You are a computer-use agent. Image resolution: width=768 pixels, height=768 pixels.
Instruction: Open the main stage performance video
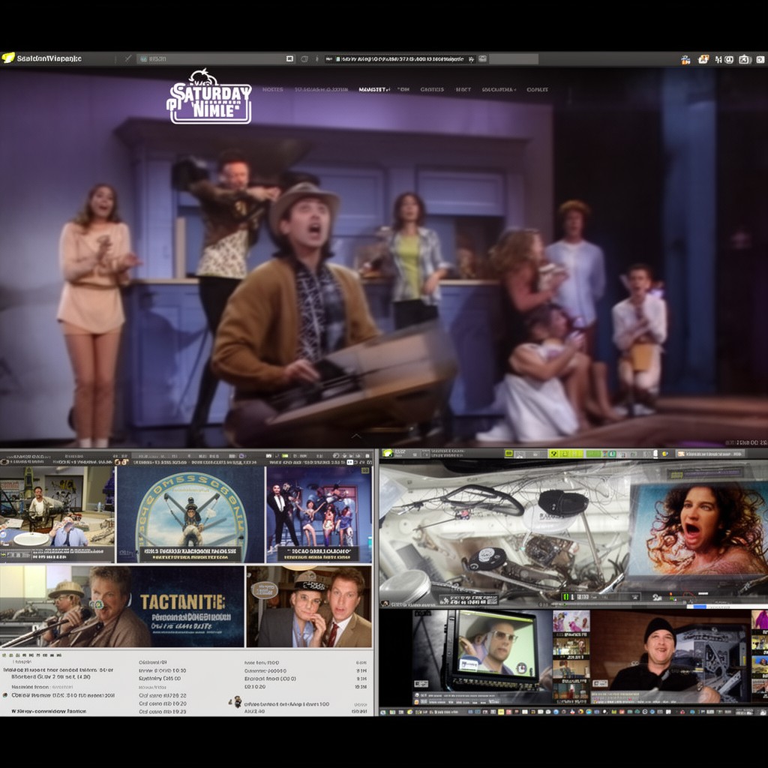(x=384, y=257)
